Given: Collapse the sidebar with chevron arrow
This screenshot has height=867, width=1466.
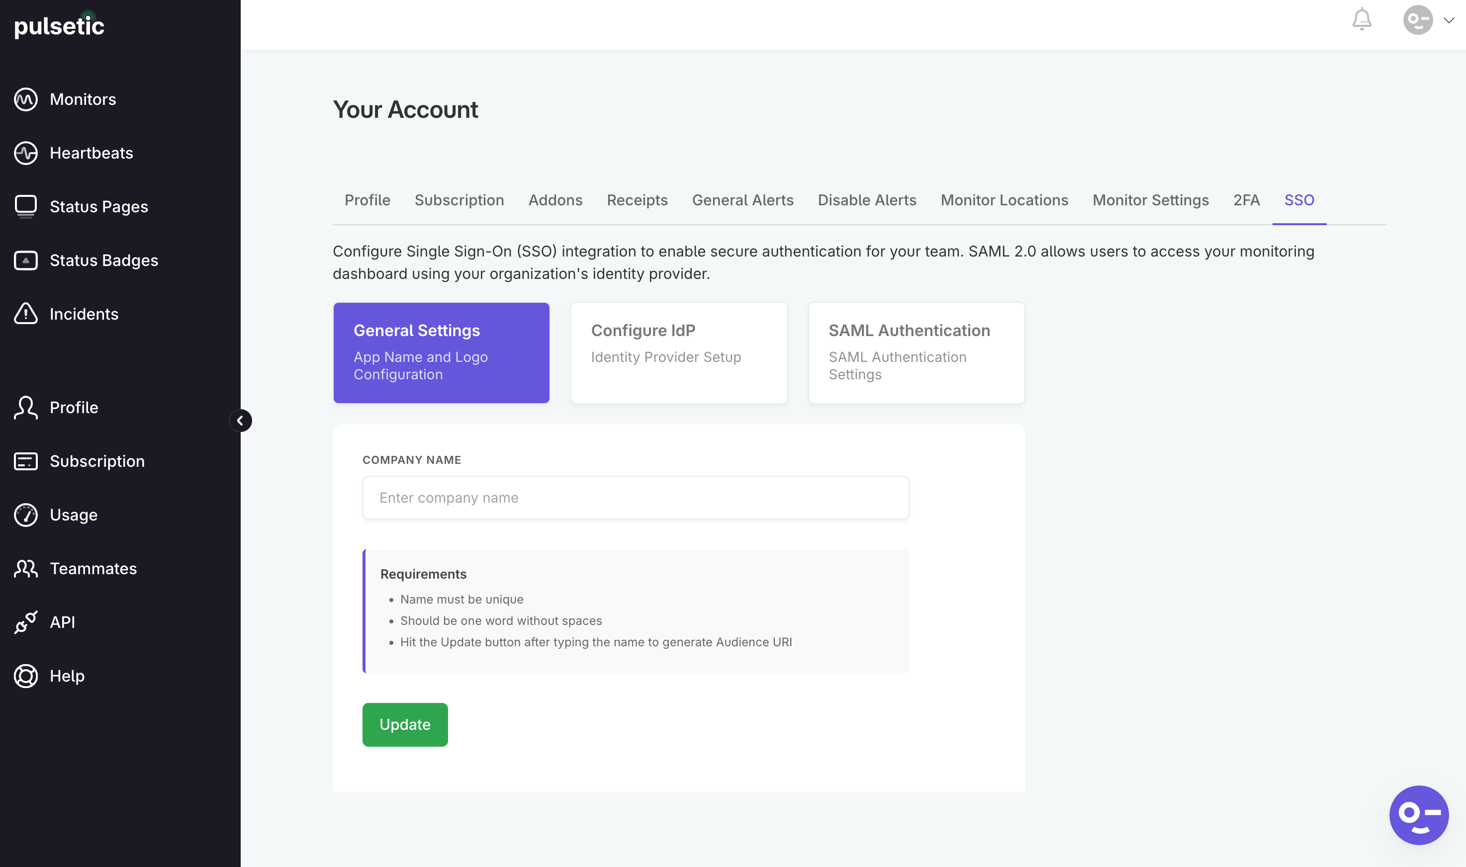Looking at the screenshot, I should coord(240,421).
